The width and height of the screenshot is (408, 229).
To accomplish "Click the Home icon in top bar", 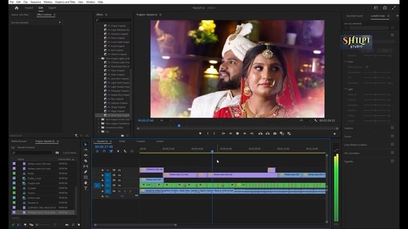I will coord(17,8).
